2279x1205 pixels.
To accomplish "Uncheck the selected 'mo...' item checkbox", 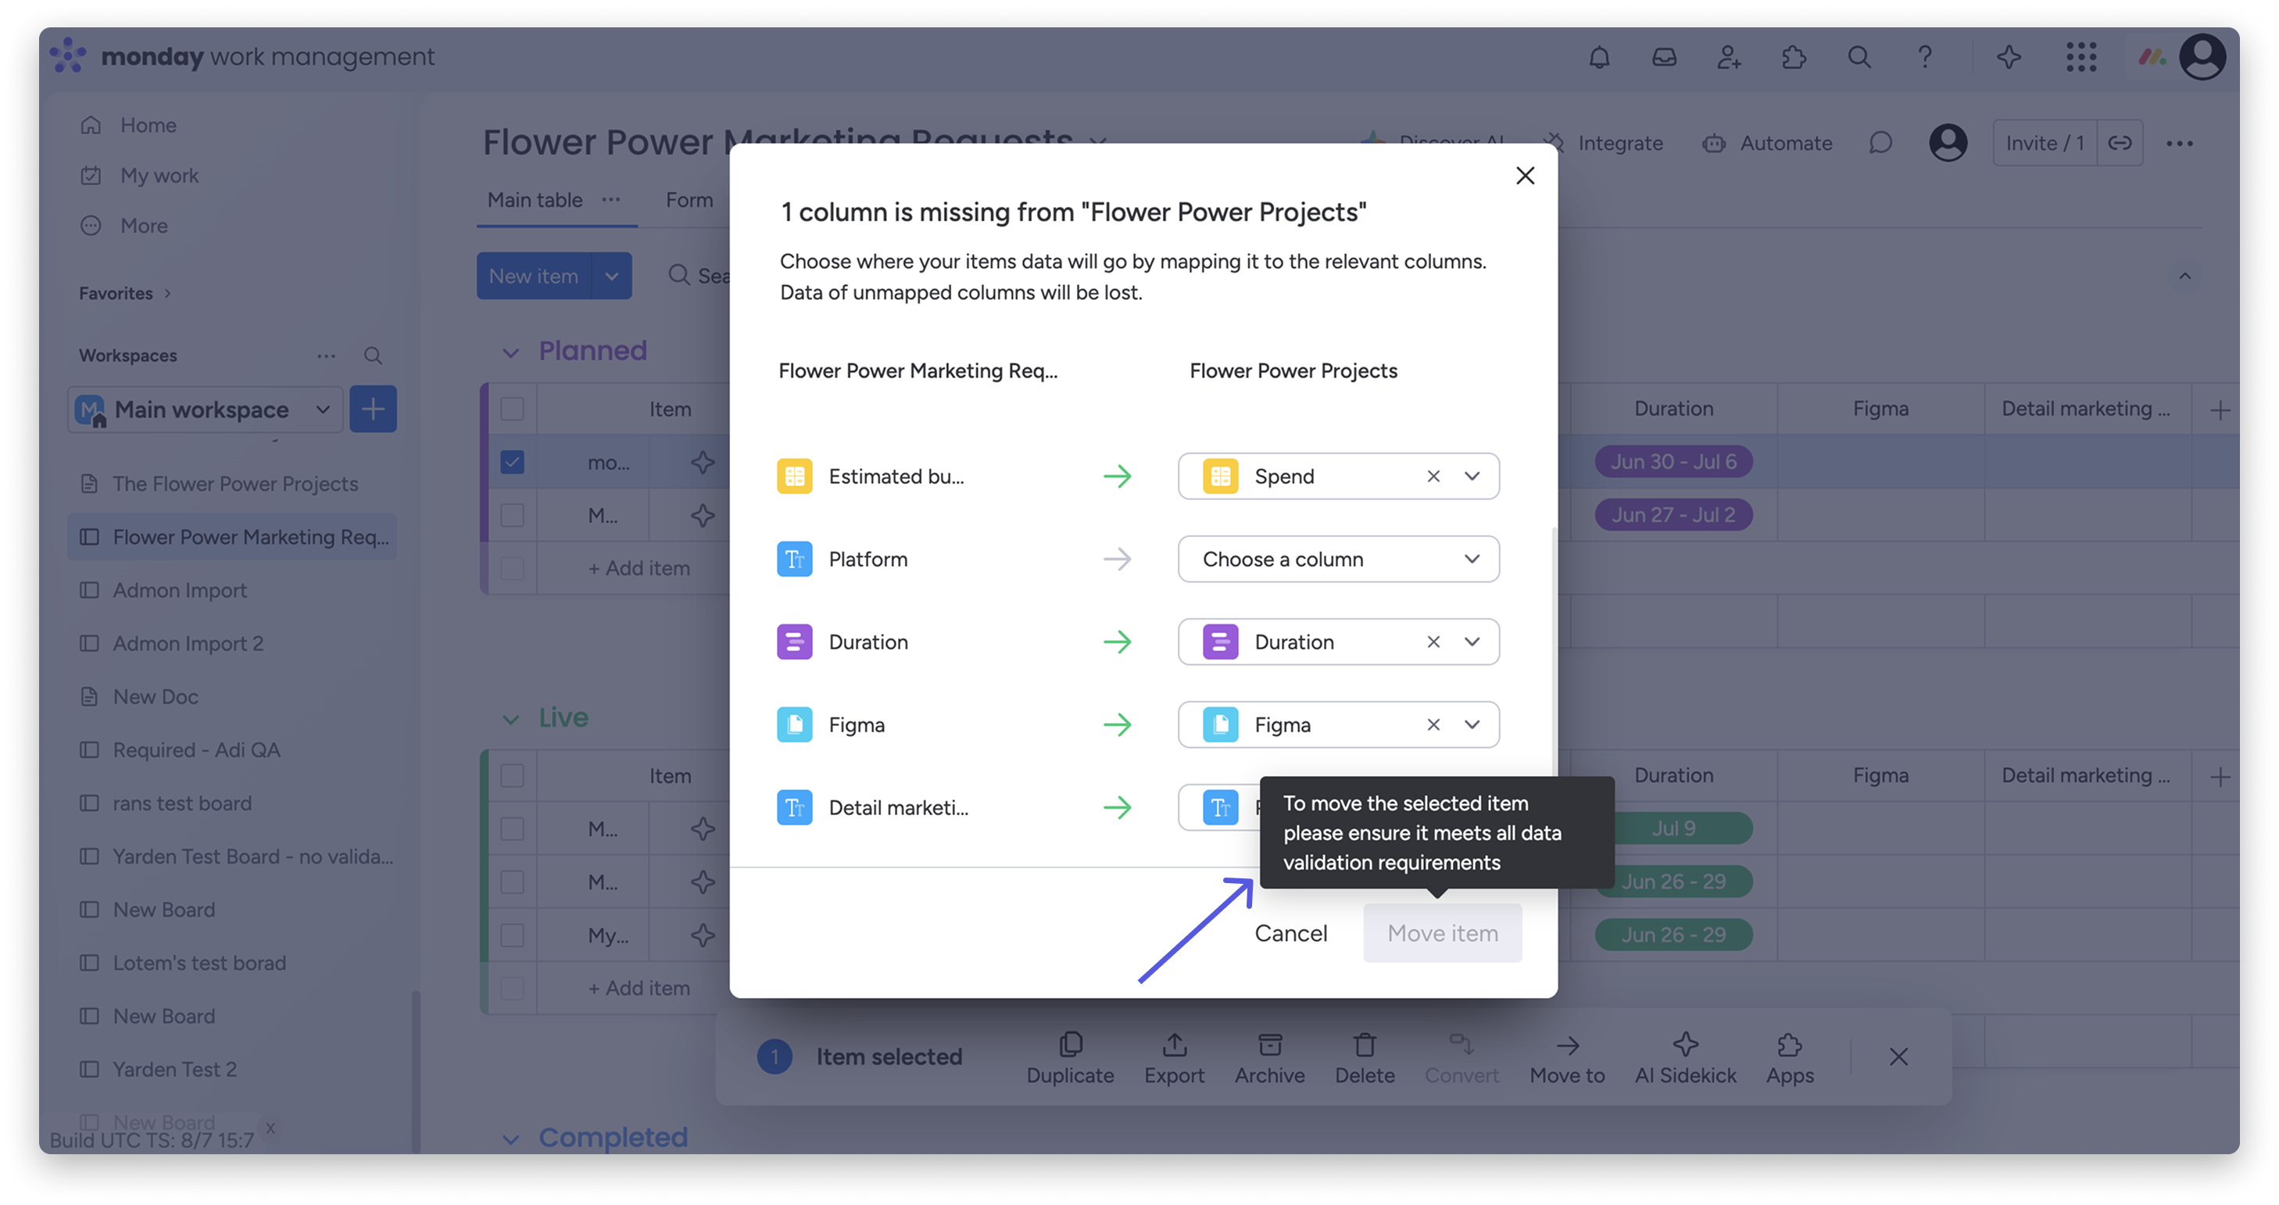I will 512,462.
